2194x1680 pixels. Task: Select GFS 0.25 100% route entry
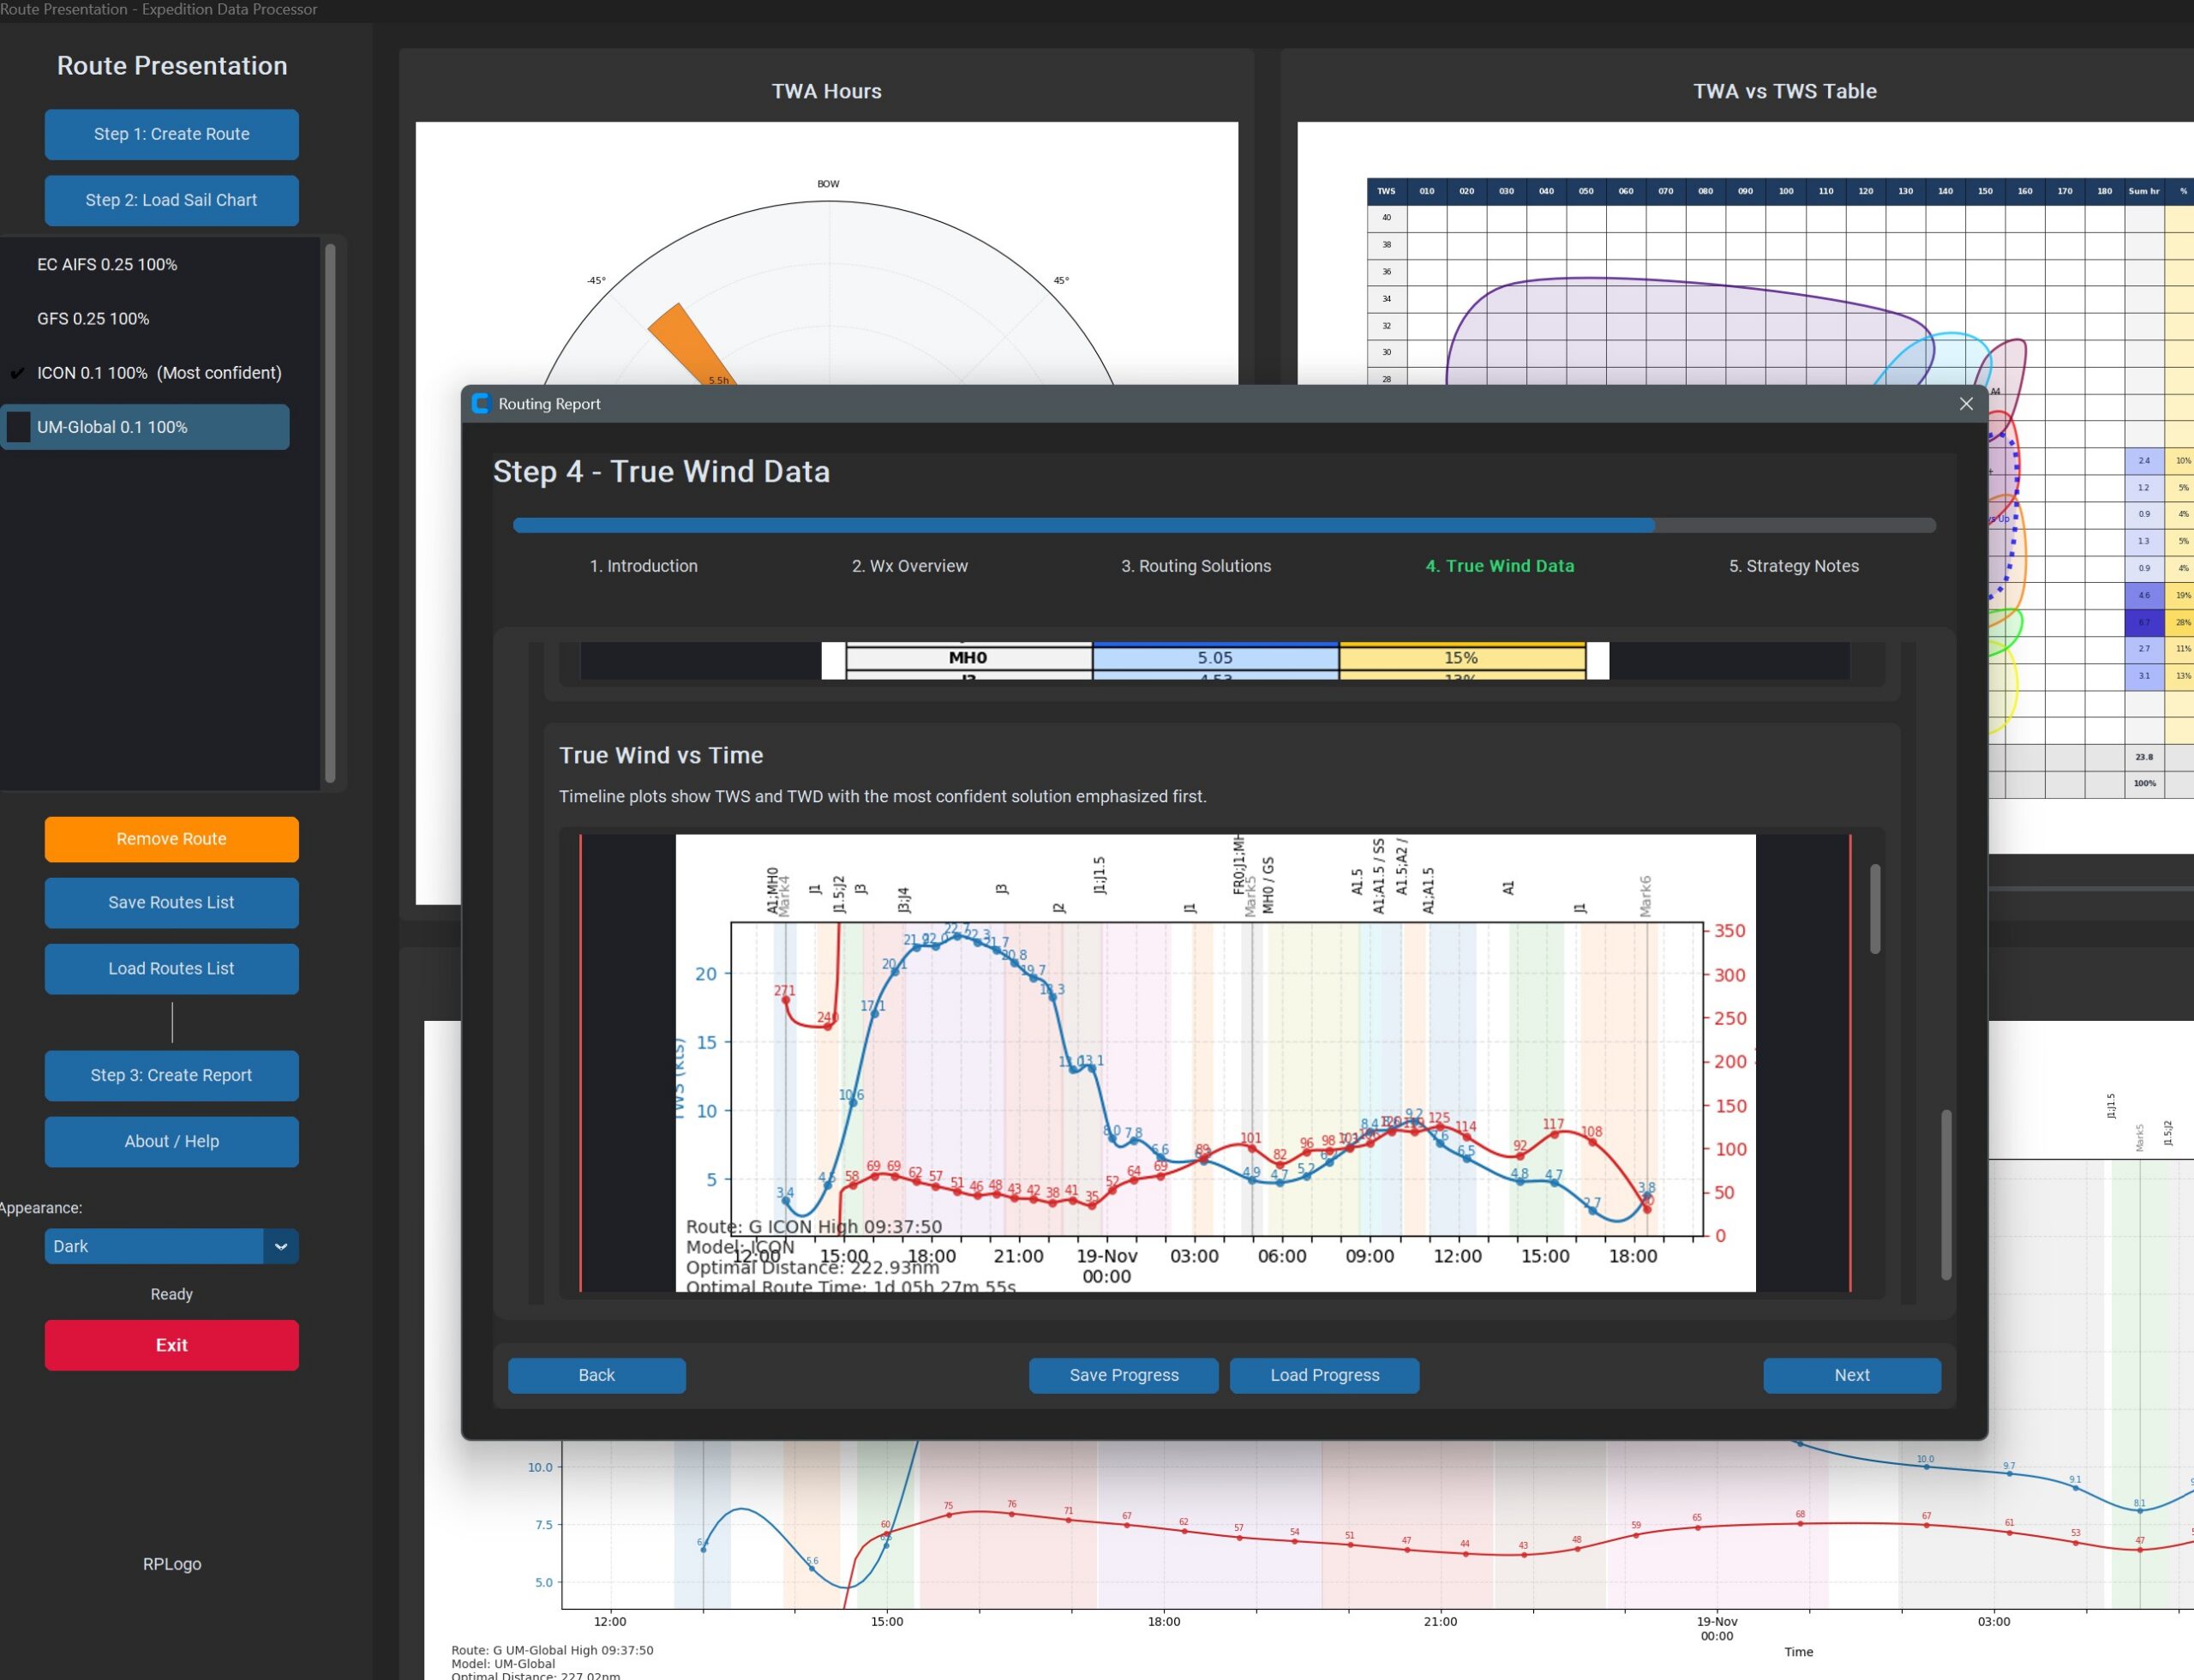[x=93, y=318]
